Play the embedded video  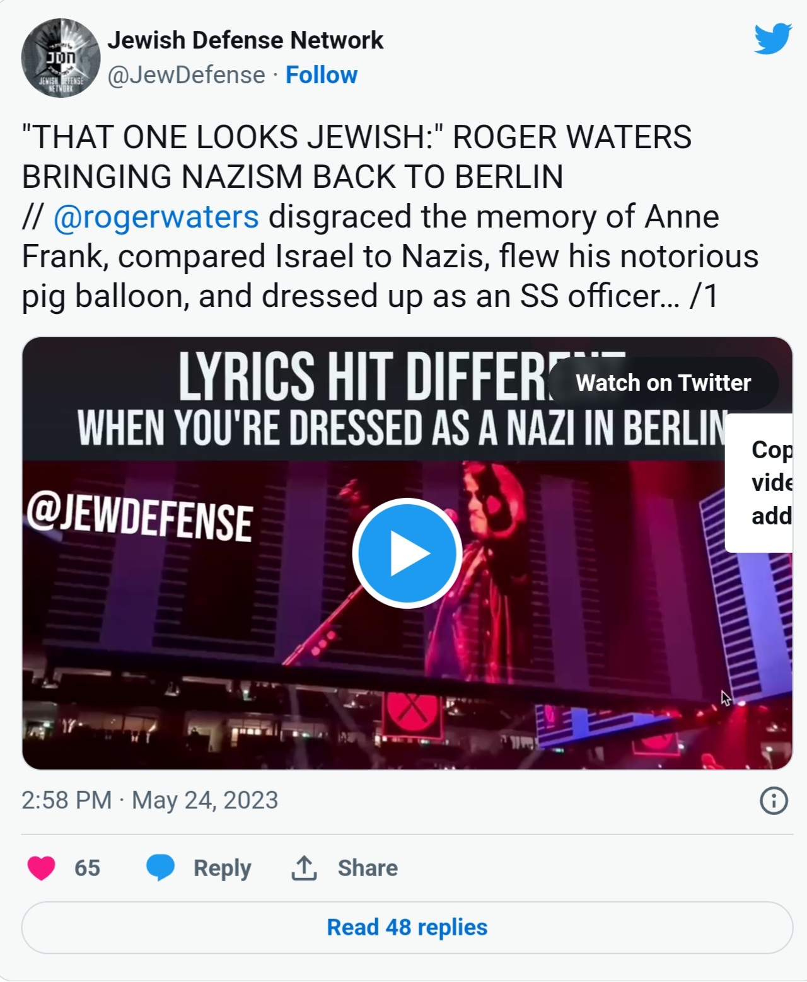(x=407, y=553)
